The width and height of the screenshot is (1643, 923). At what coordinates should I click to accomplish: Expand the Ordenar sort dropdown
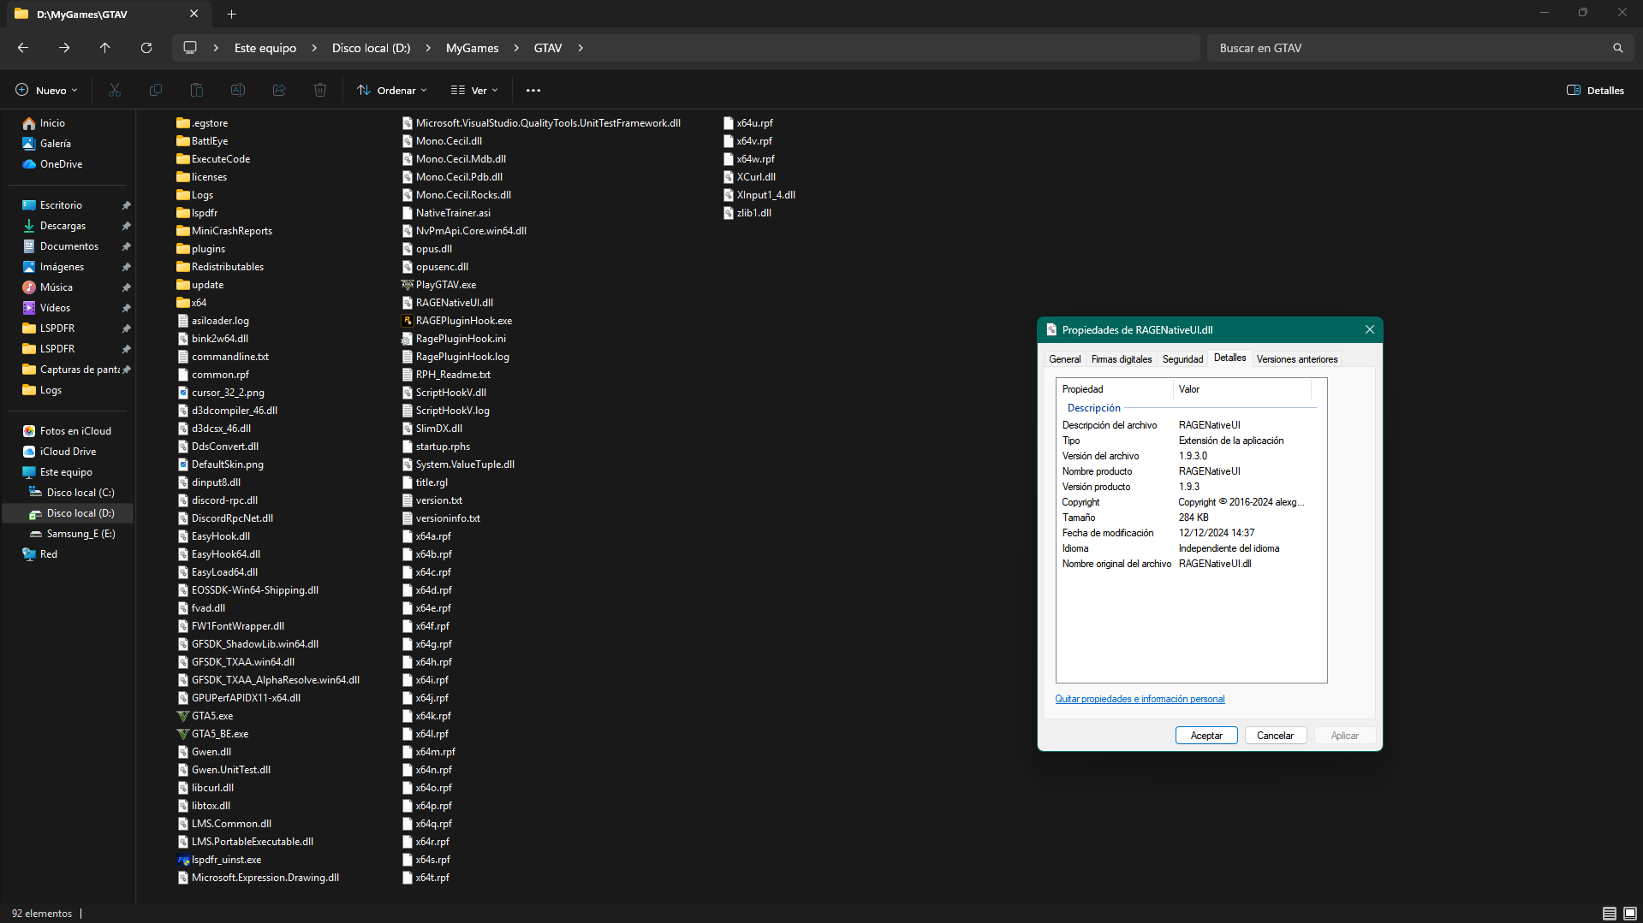pos(392,90)
